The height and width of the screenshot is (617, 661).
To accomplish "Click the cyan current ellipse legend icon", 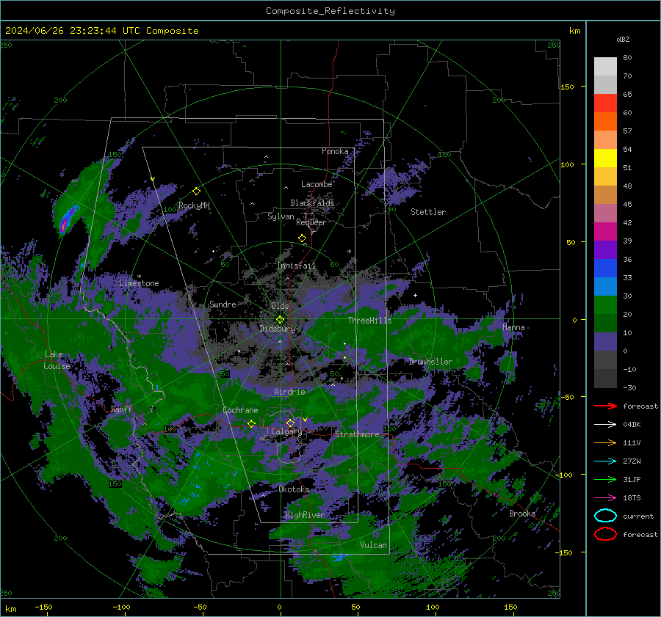I will pos(605,516).
